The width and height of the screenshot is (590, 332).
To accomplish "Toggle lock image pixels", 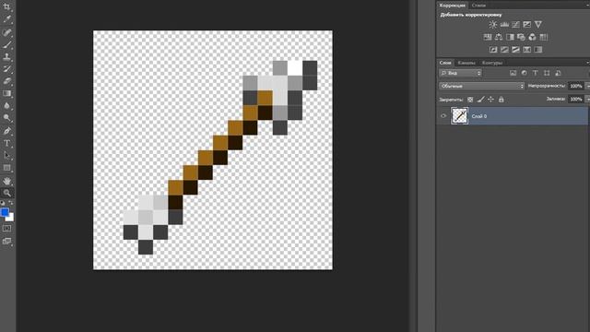I will pos(480,100).
